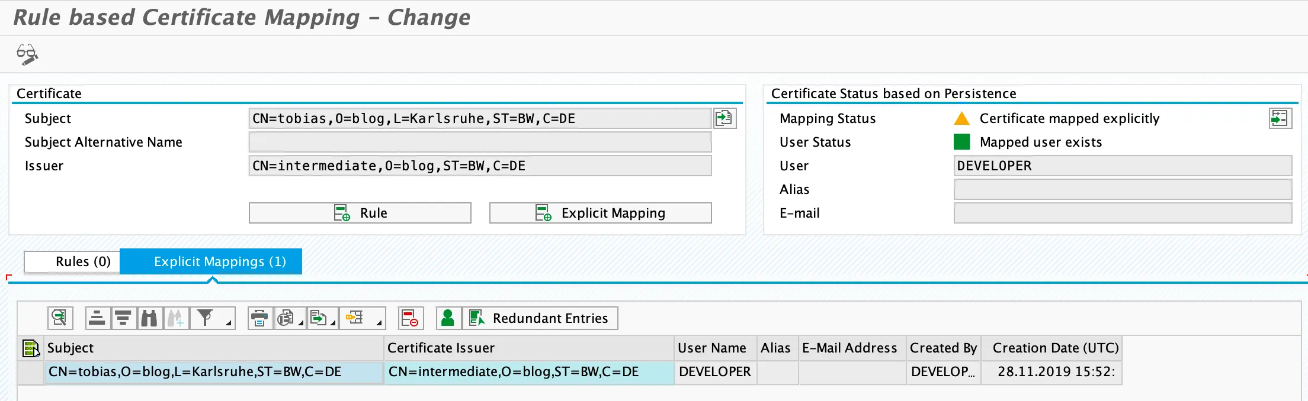1308x401 pixels.
Task: Click the Redundant Entries button
Action: pos(540,318)
